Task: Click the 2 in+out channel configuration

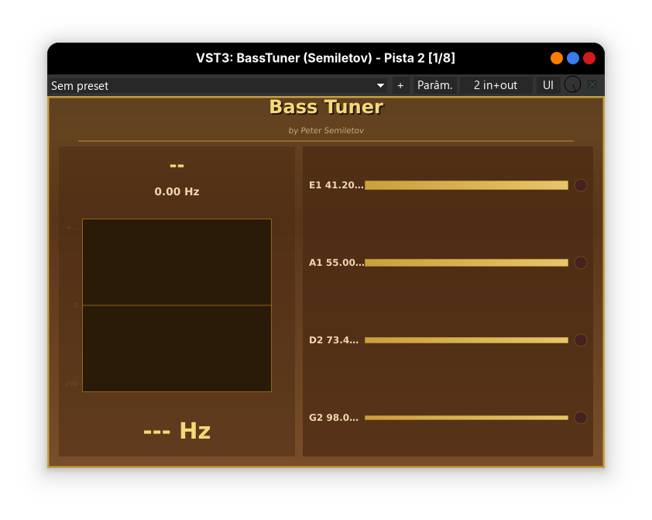Action: 495,85
